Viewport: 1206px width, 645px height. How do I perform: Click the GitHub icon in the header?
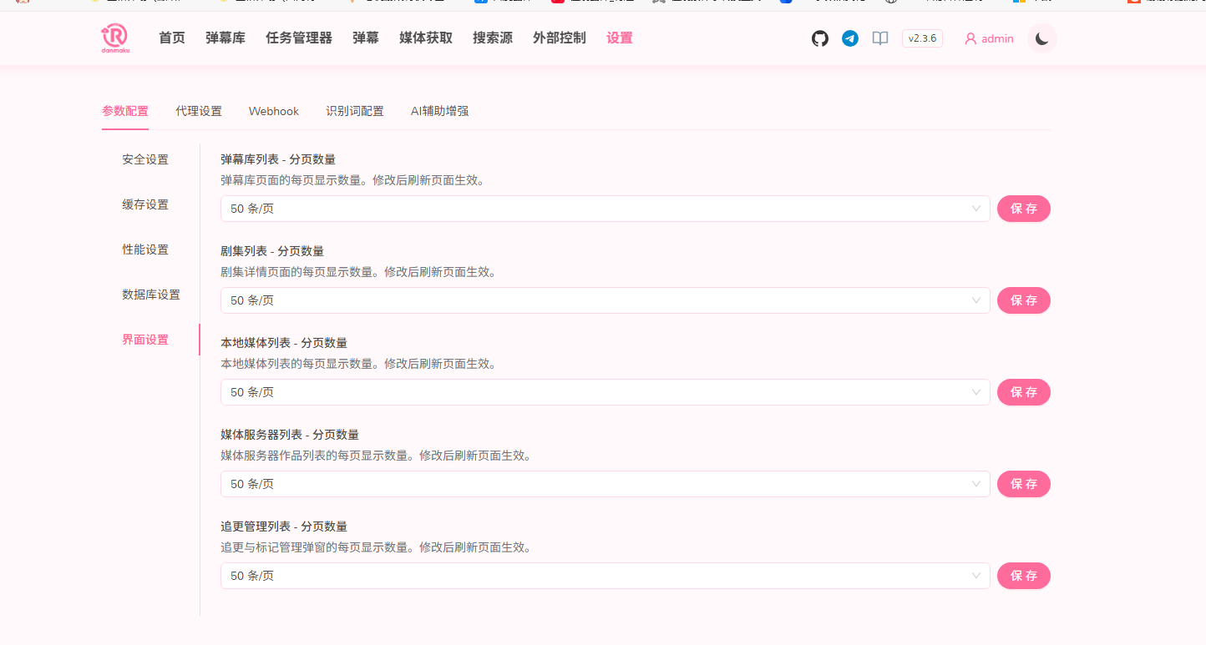point(819,38)
